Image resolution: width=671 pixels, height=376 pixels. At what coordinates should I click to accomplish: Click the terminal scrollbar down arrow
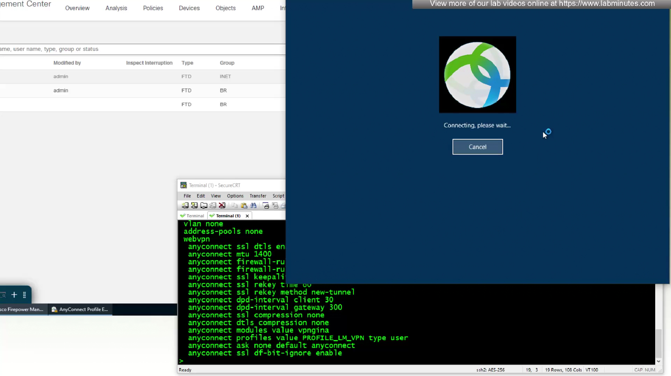(x=658, y=361)
